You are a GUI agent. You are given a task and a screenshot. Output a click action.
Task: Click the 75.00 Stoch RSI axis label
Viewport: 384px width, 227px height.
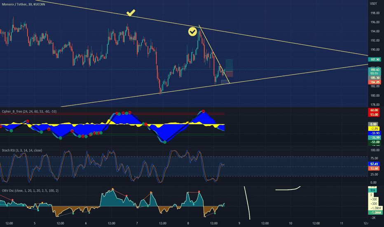374,158
